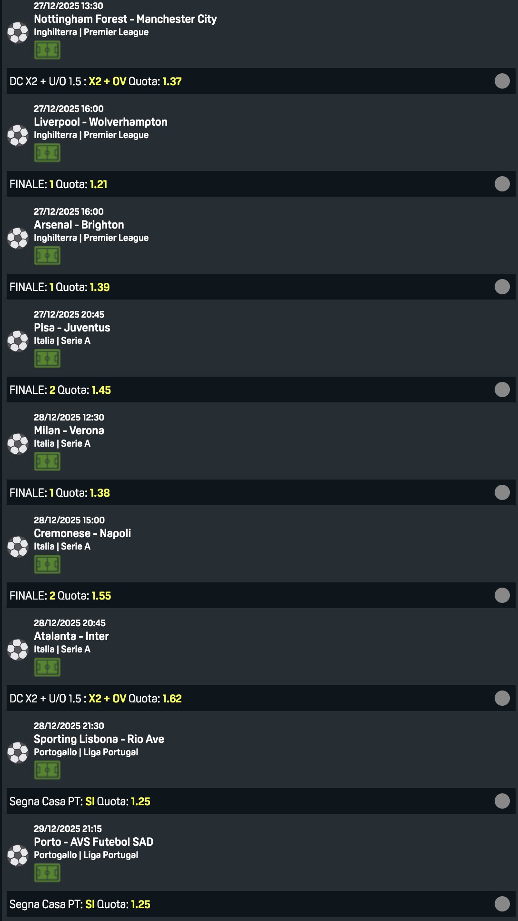Toggle status circle for Pisa - Juventus bet 1.45
The image size is (518, 921).
coord(502,390)
